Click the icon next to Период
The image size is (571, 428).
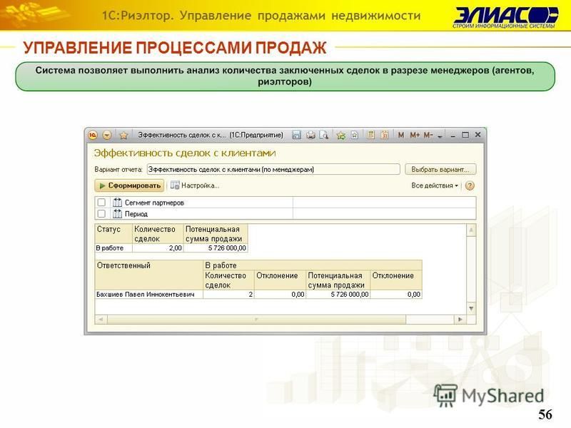click(x=117, y=213)
